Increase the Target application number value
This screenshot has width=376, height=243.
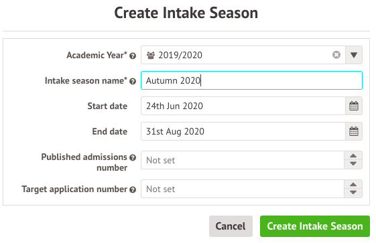pyautogui.click(x=353, y=185)
